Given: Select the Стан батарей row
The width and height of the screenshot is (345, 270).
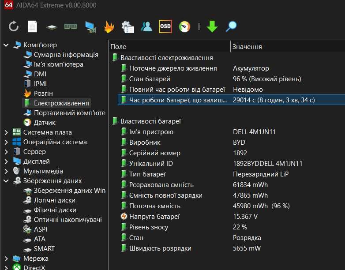Looking at the screenshot, I should (232, 79).
